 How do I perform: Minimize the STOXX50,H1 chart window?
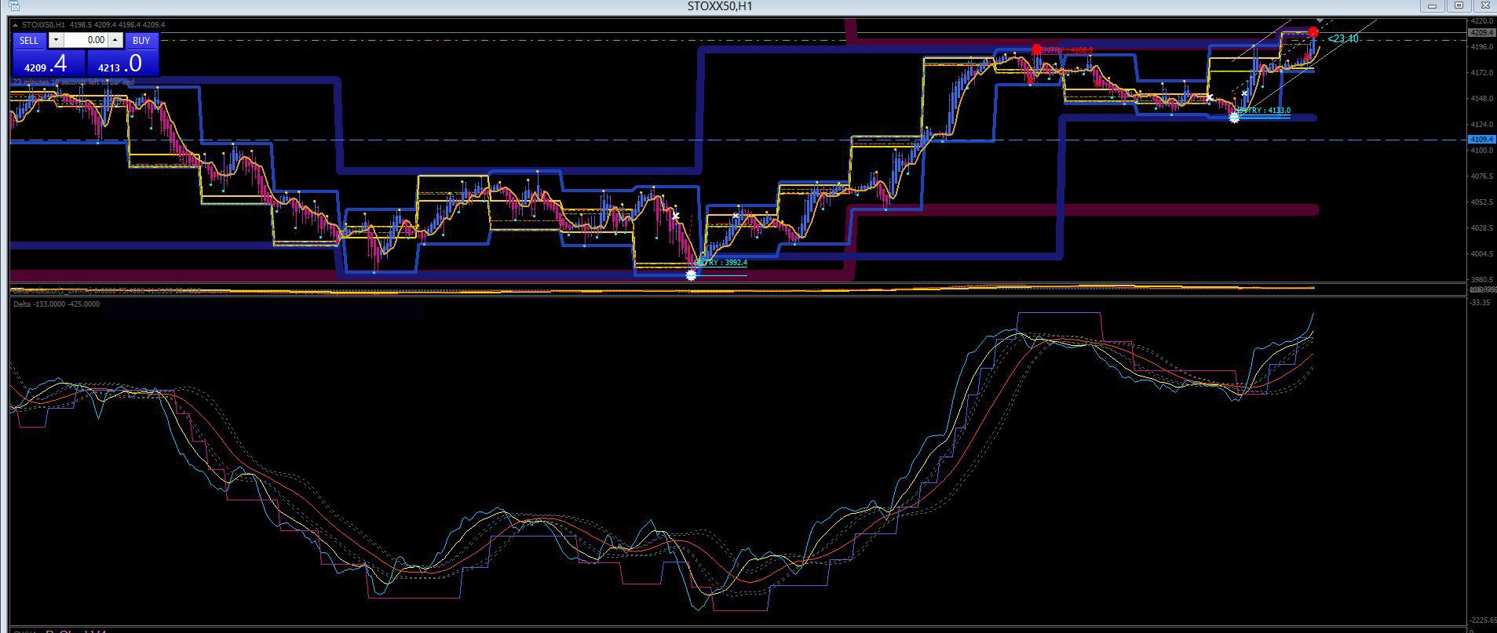coord(1433,5)
